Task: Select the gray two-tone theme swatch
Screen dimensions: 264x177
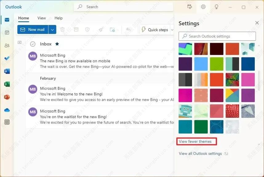Action: pos(185,80)
